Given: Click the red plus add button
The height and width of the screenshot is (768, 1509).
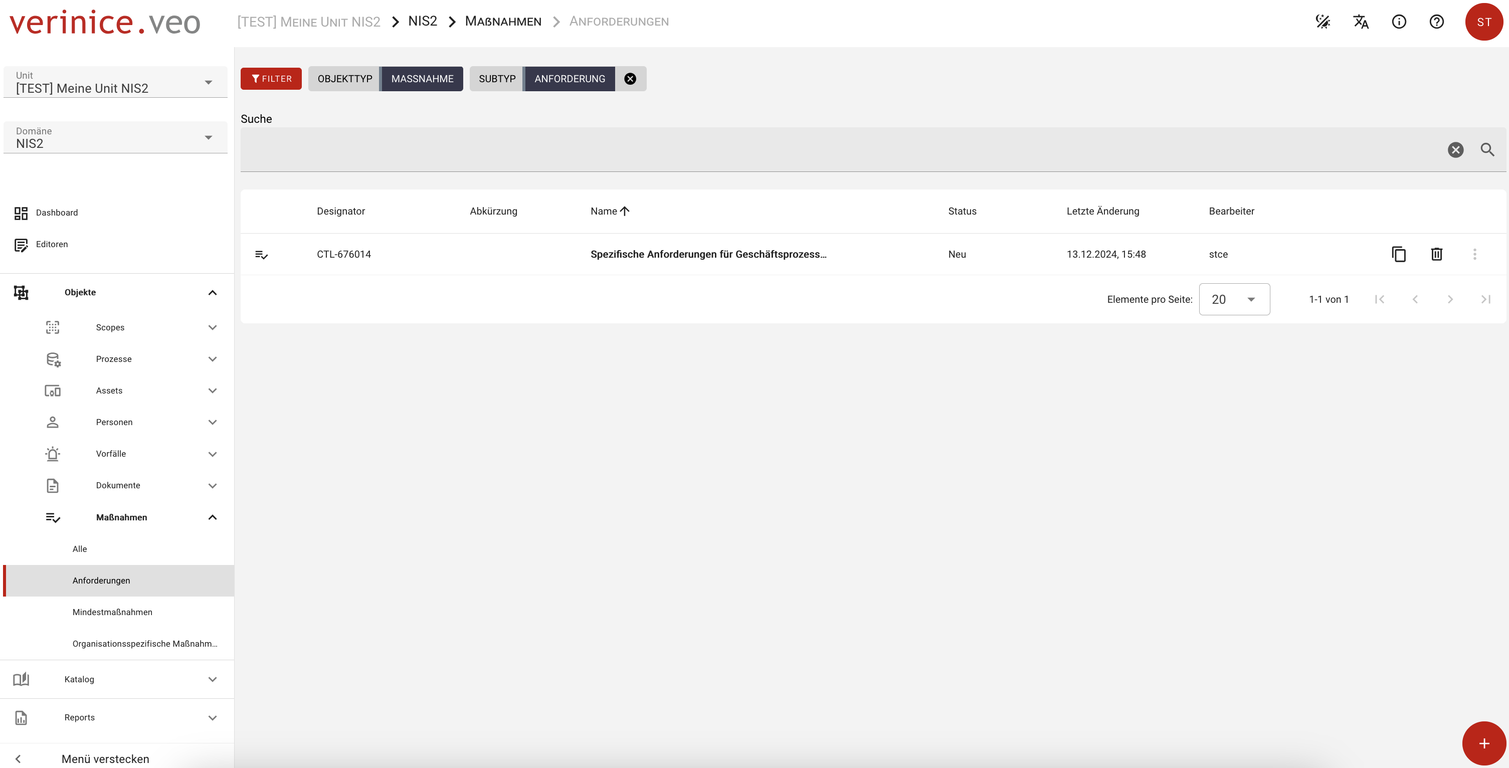Looking at the screenshot, I should tap(1483, 743).
